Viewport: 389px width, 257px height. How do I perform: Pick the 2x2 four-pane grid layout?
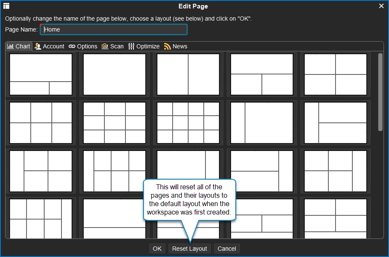click(x=336, y=74)
